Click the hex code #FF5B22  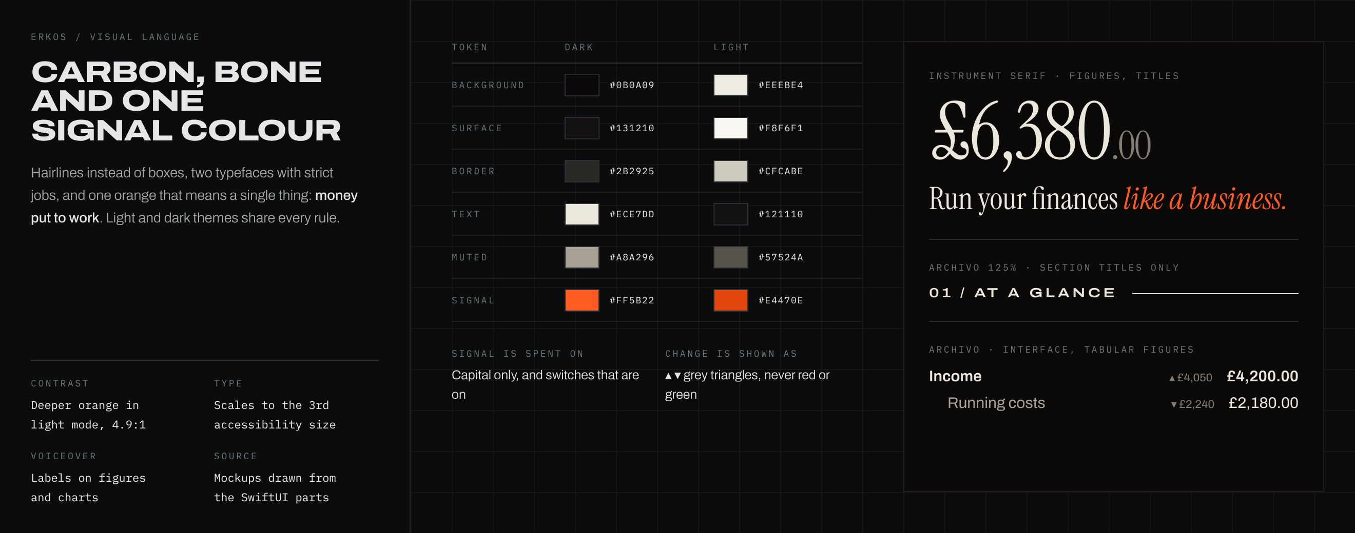(x=632, y=300)
